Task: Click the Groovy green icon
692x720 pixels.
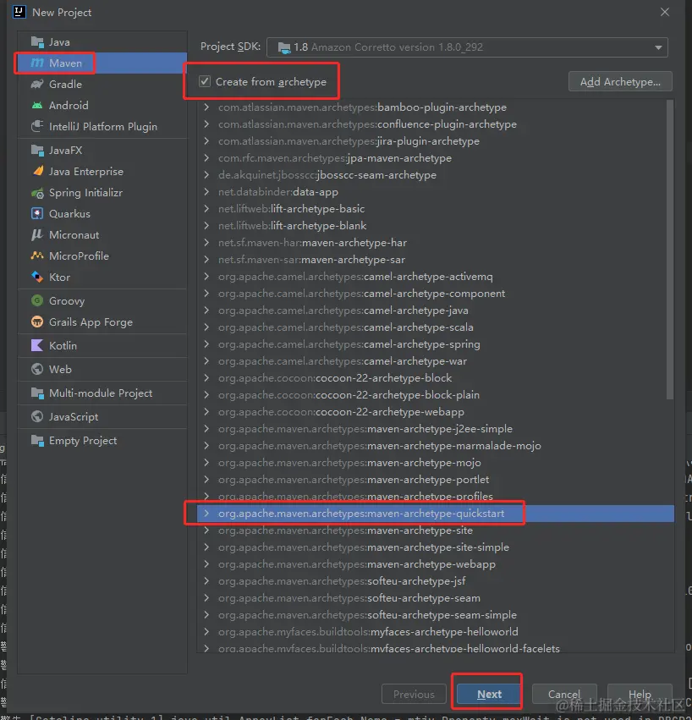Action: pos(37,300)
